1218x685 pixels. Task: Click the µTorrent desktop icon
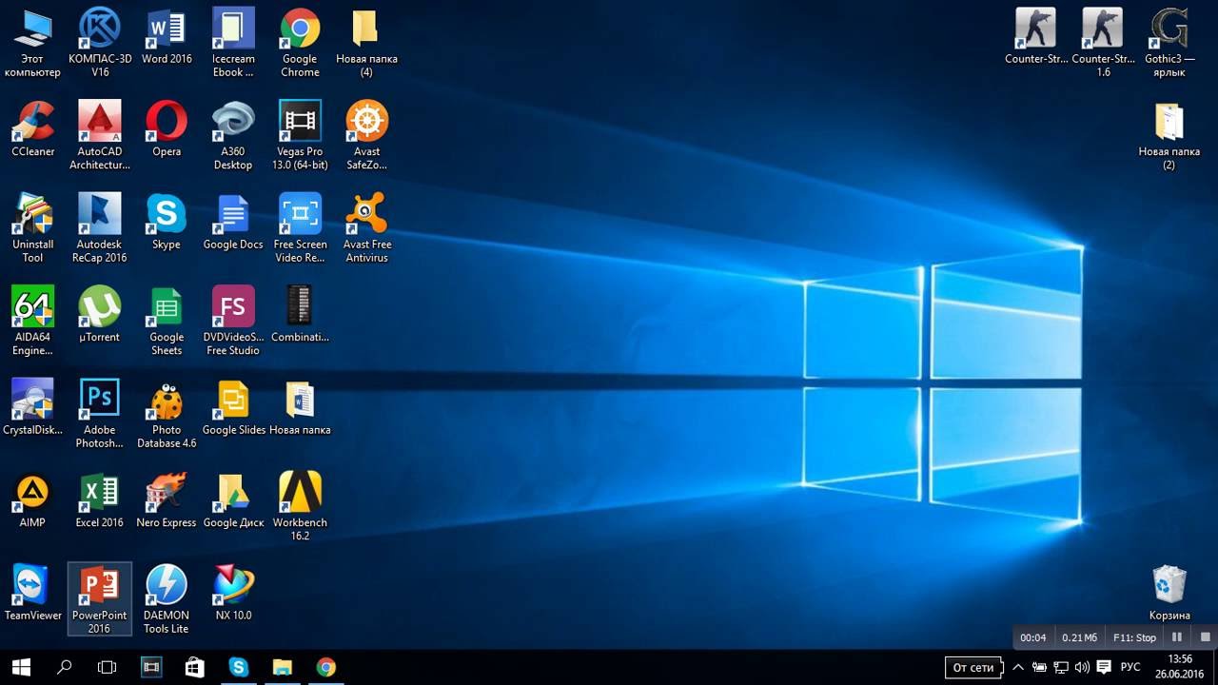click(x=100, y=314)
